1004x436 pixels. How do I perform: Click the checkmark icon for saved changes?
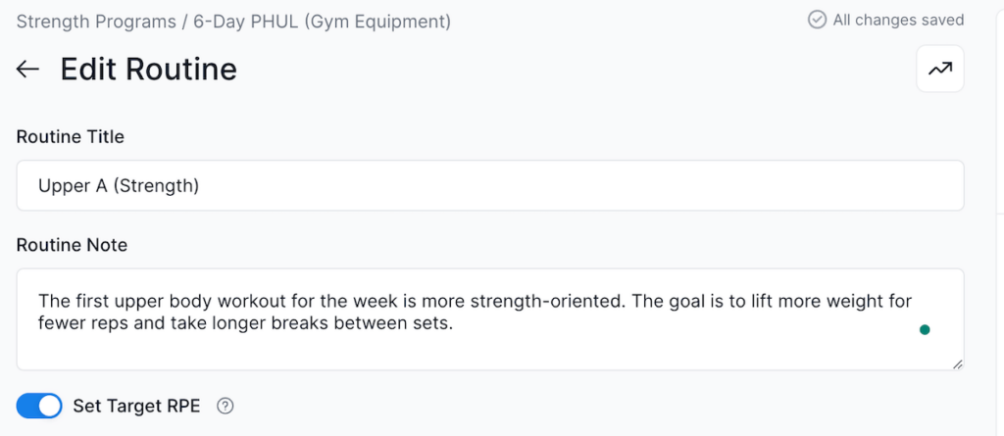pyautogui.click(x=817, y=20)
